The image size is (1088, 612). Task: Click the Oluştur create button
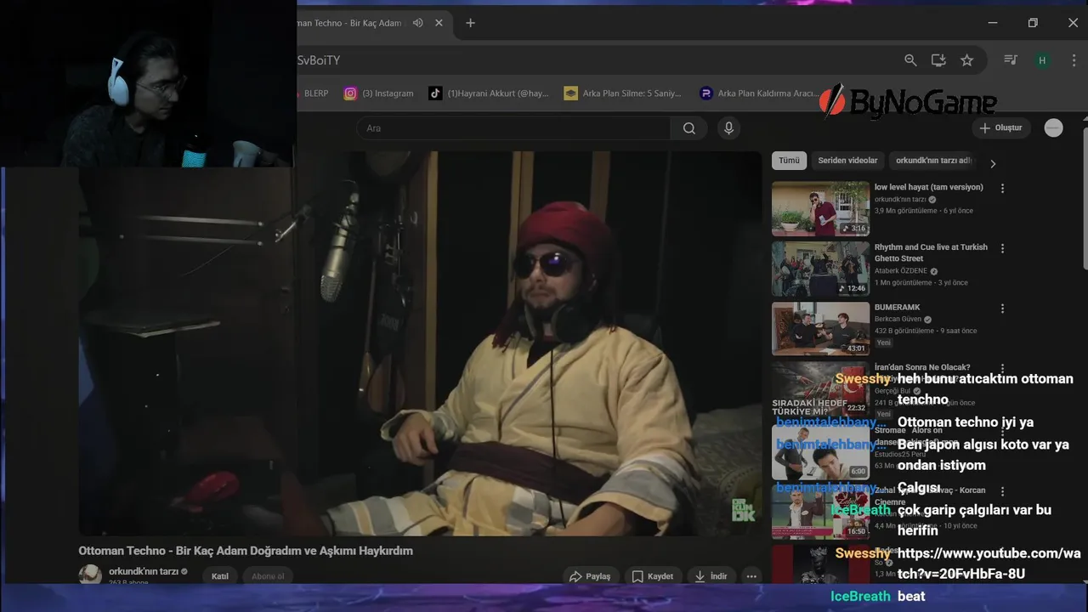[1001, 128]
